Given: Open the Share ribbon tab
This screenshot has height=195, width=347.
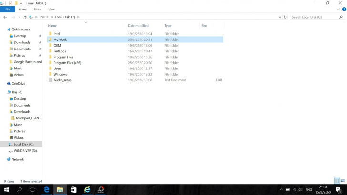Looking at the screenshot, I should [37, 10].
